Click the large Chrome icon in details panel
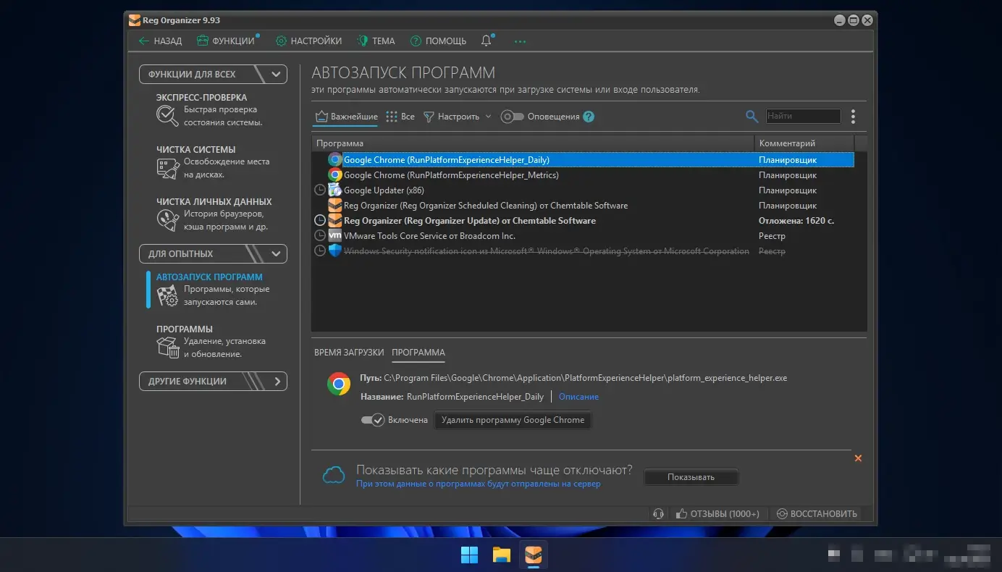This screenshot has height=572, width=1002. pyautogui.click(x=339, y=384)
